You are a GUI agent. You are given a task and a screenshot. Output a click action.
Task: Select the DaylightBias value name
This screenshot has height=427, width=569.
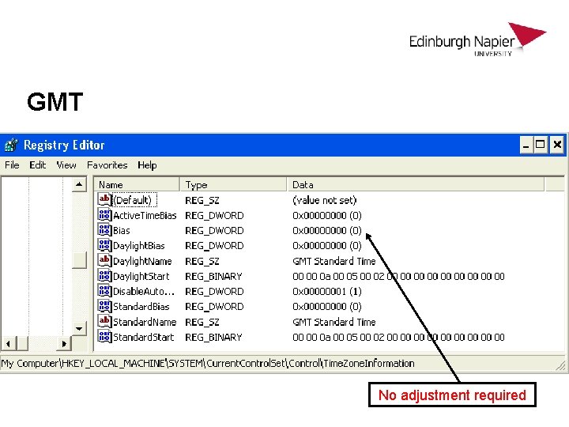click(139, 246)
